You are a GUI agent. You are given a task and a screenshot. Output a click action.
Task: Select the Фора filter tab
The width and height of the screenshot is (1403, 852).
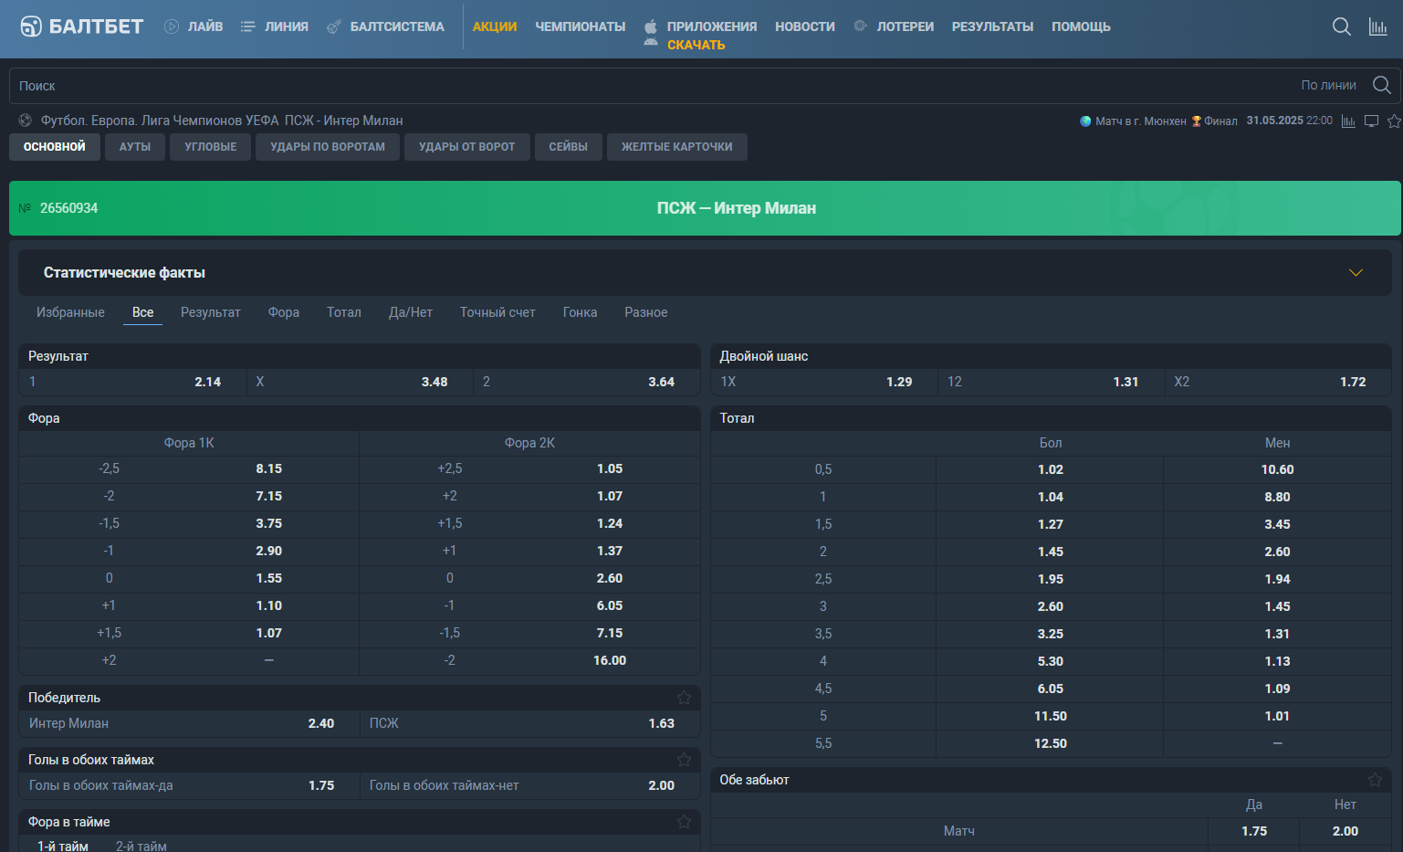click(x=284, y=312)
